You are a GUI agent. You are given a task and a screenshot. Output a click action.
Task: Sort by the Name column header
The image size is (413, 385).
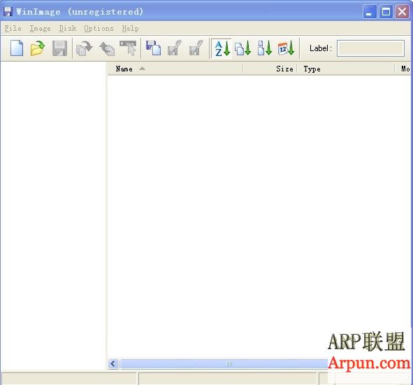(x=175, y=69)
